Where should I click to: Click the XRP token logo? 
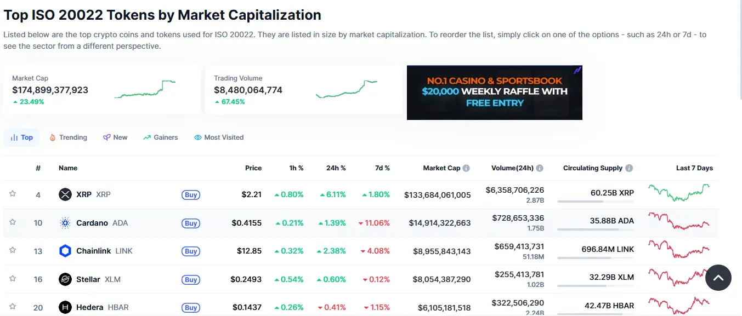pos(65,194)
